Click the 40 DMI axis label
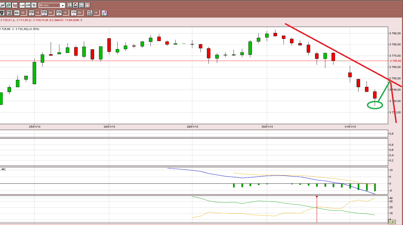The height and width of the screenshot is (225, 403). pyautogui.click(x=391, y=198)
